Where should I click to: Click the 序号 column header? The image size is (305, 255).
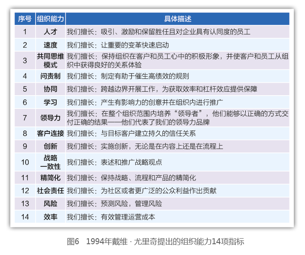click(x=25, y=19)
